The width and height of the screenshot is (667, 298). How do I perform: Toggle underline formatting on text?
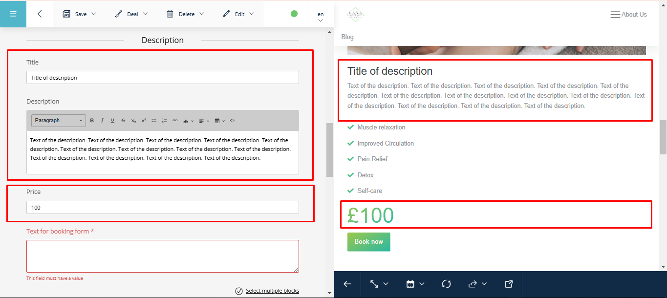click(x=112, y=121)
